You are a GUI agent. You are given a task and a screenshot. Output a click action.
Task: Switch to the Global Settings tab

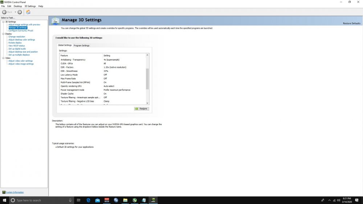tap(65, 45)
